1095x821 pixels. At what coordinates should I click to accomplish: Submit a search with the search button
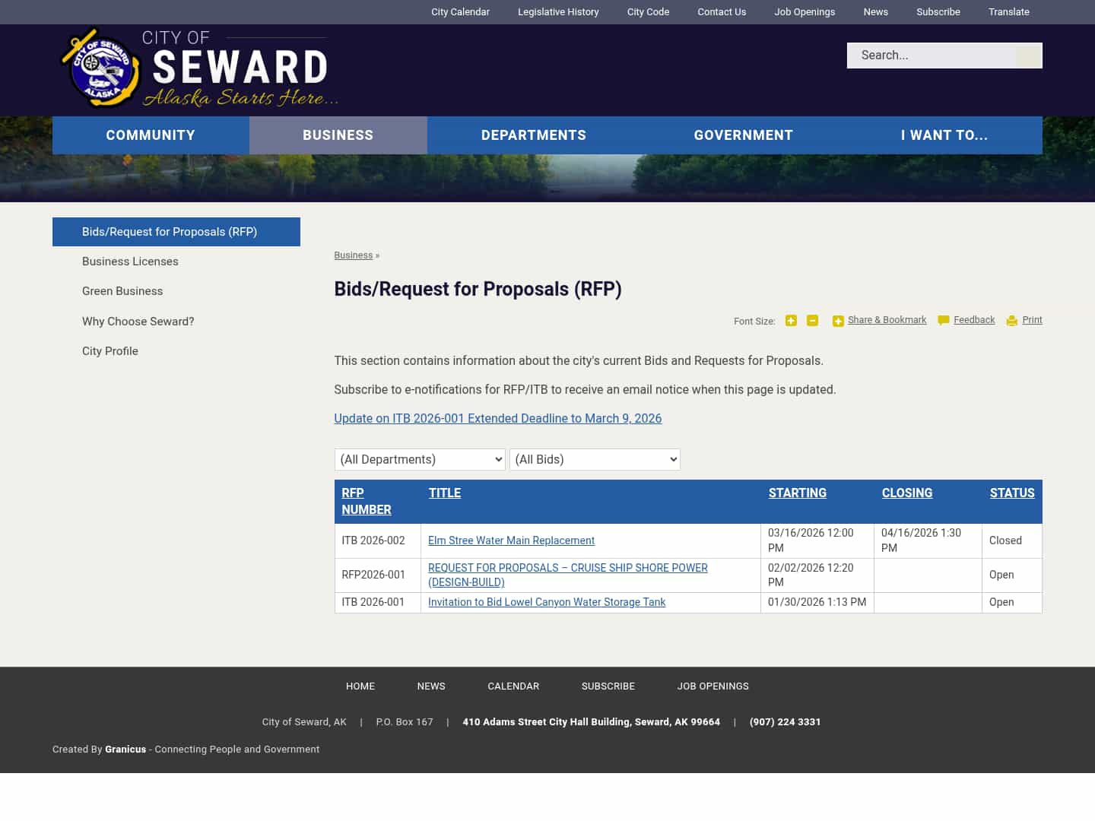[1028, 55]
